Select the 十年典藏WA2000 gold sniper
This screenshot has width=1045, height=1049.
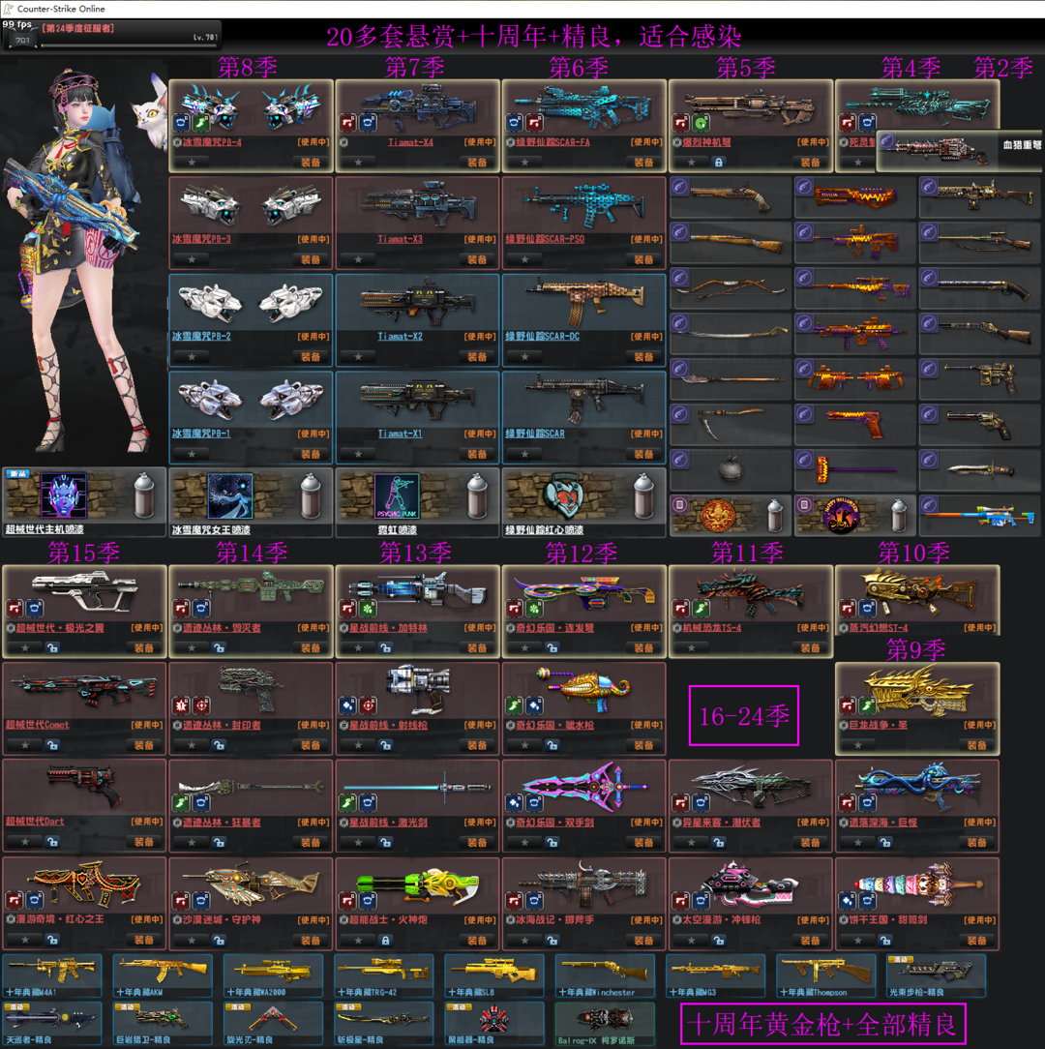pyautogui.click(x=273, y=976)
